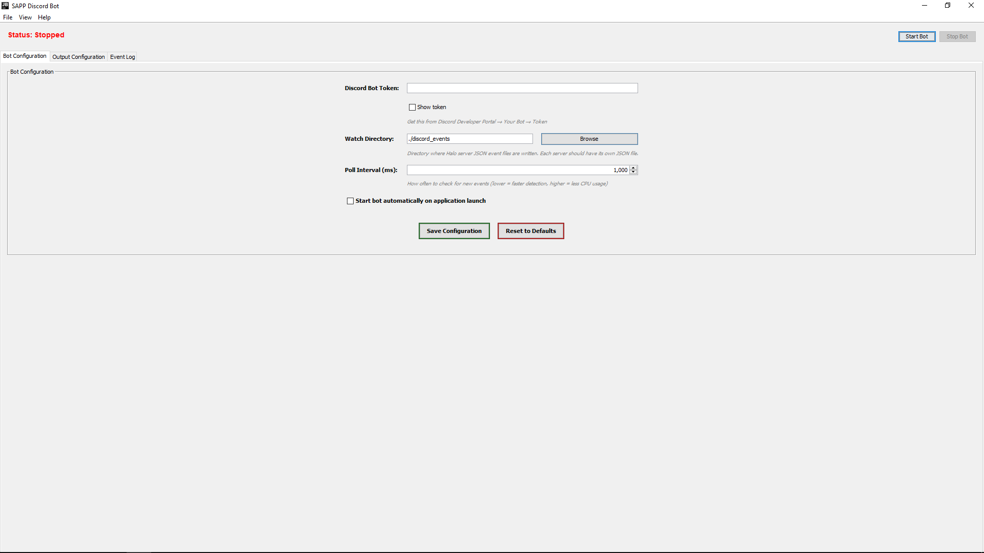Image resolution: width=984 pixels, height=553 pixels.
Task: Enable the Show token checkbox
Action: coord(412,108)
